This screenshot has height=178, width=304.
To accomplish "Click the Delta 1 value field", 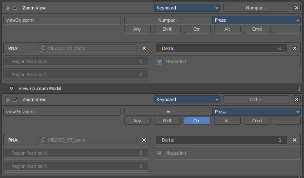I will 221,140.
